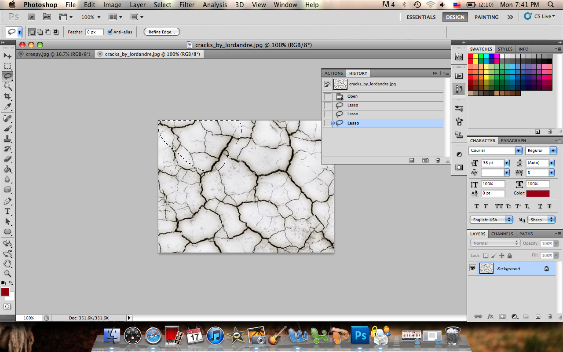The height and width of the screenshot is (352, 563).
Task: Open the Lasso tool preset picker arrow
Action: pyautogui.click(x=20, y=32)
